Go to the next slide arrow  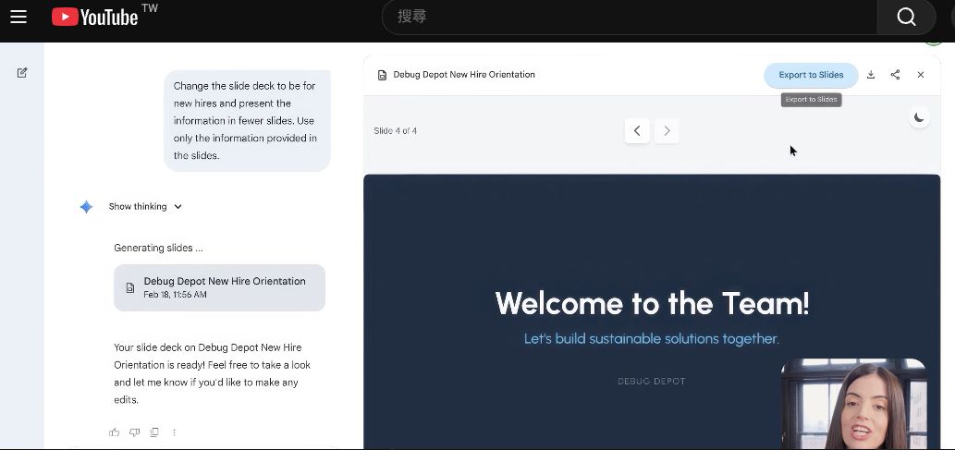[667, 131]
